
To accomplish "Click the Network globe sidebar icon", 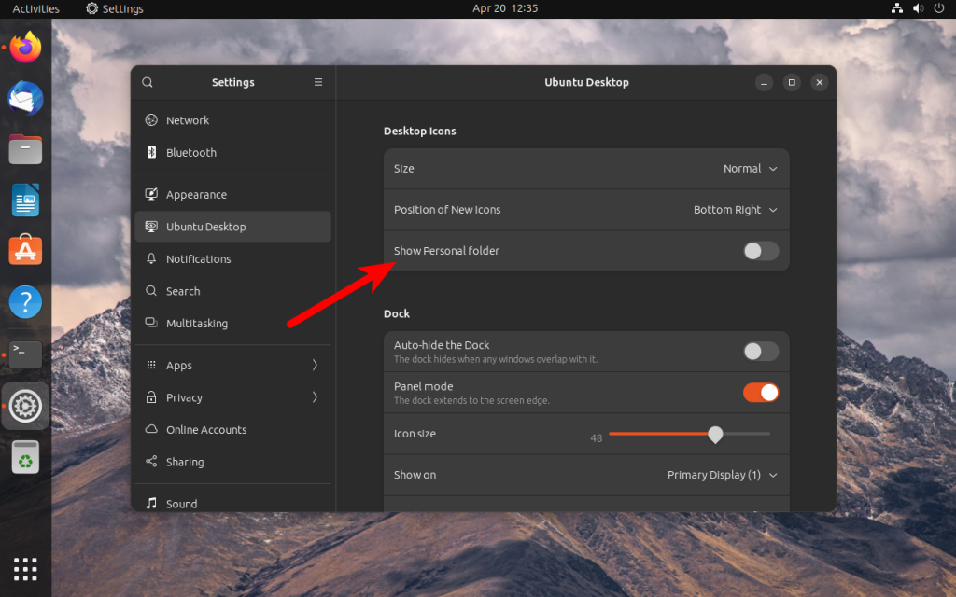I will pos(151,120).
